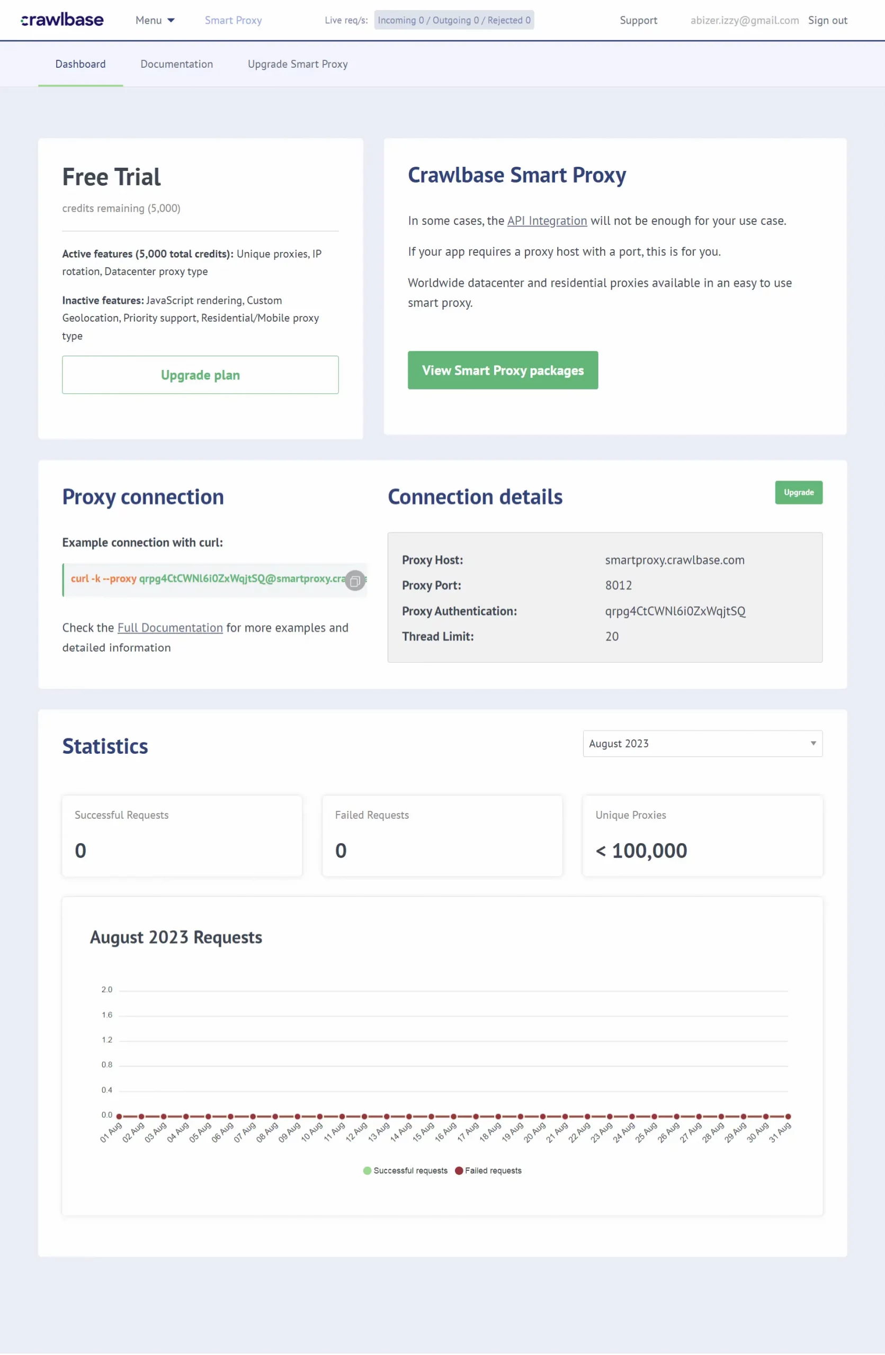This screenshot has width=885, height=1355.
Task: Open the Full Documentation link
Action: [x=169, y=627]
